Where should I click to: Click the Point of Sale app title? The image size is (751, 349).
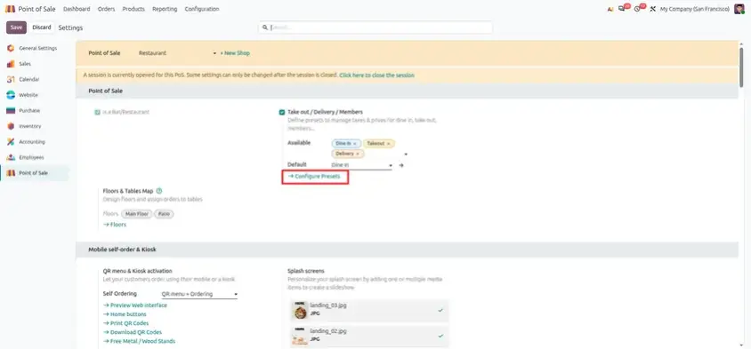36,9
